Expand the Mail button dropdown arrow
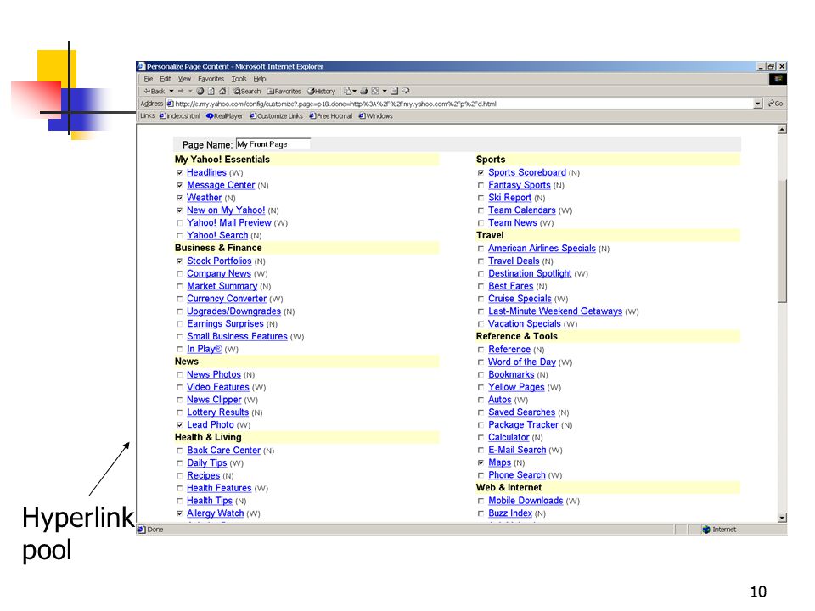Viewport: 815px width, 611px height. coord(355,91)
